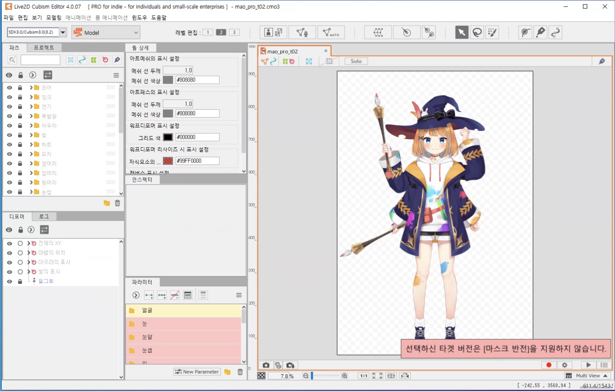615x391 pixels.
Task: Open the 모델링 menu
Action: point(54,18)
